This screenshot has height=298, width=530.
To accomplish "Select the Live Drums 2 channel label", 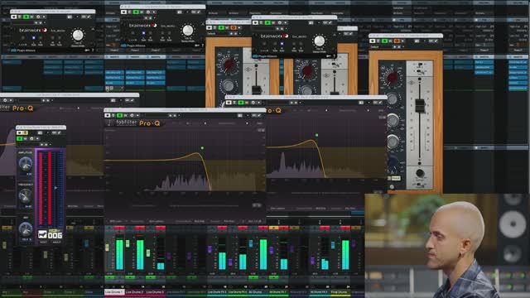I will click(x=135, y=292).
